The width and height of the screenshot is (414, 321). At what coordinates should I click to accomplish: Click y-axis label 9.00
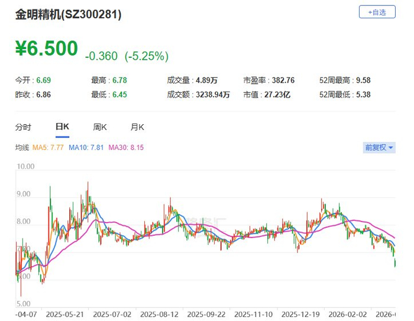pyautogui.click(x=24, y=194)
